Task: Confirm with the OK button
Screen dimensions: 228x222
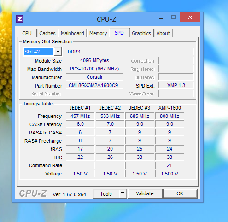Action: pos(180,194)
